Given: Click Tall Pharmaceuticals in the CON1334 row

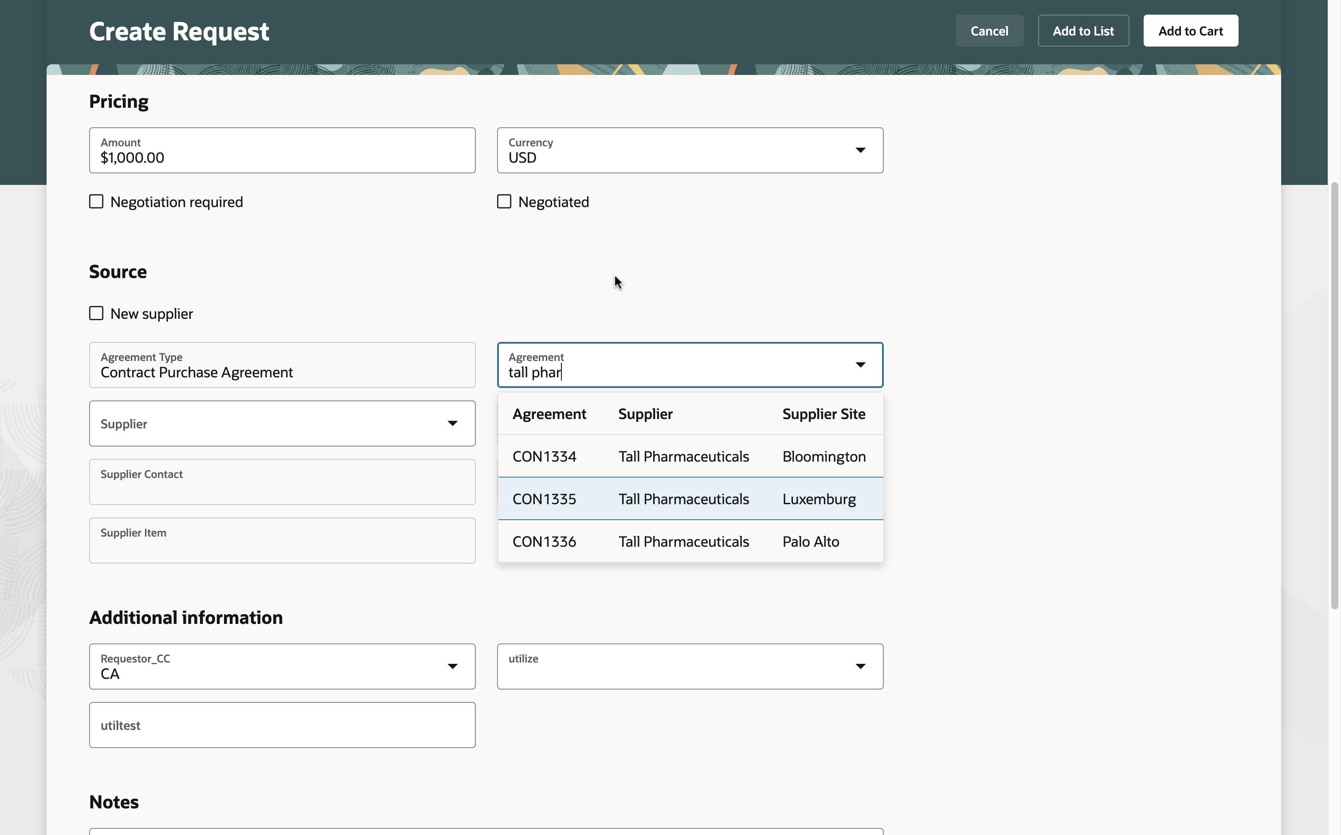Looking at the screenshot, I should pos(683,456).
